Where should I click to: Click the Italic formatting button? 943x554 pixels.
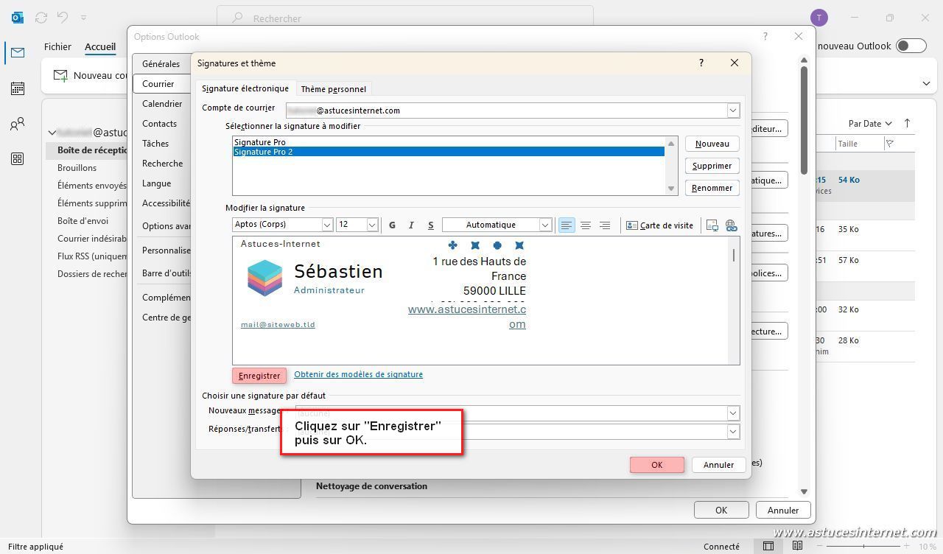click(411, 225)
